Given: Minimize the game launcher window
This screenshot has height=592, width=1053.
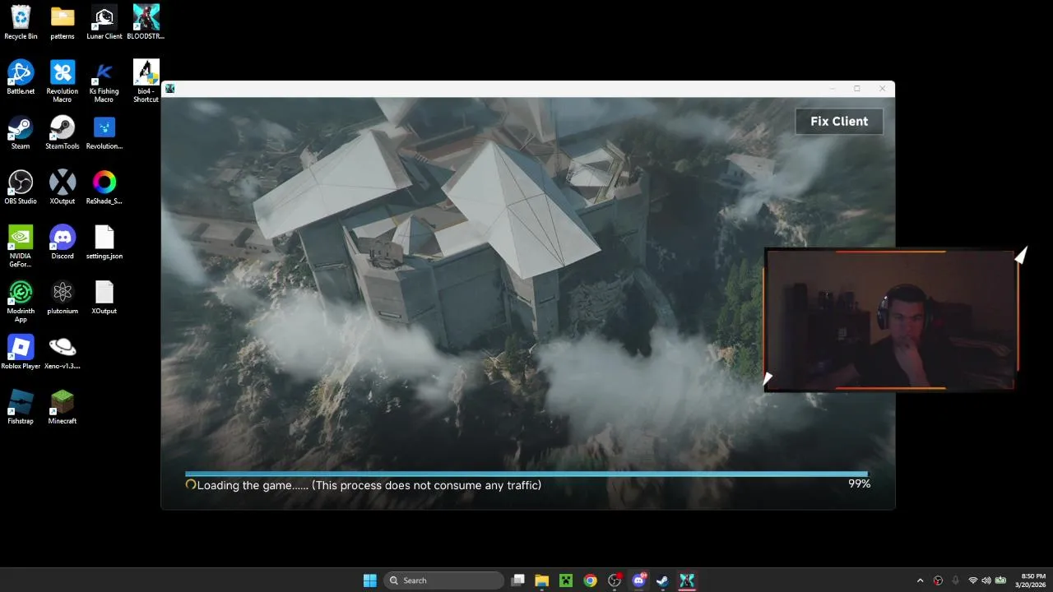Looking at the screenshot, I should point(832,89).
